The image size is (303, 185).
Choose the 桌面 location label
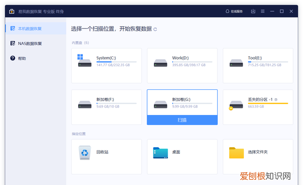point(176,152)
